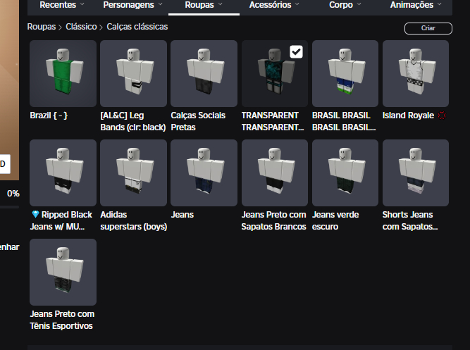Screen dimensions: 470x350
Task: Pick the Island Royale pants thumbnail
Action: (416, 73)
